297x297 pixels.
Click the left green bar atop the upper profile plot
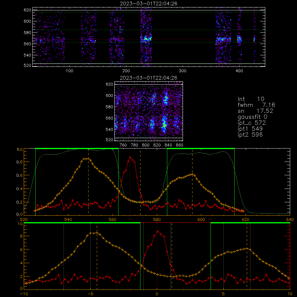77,149
